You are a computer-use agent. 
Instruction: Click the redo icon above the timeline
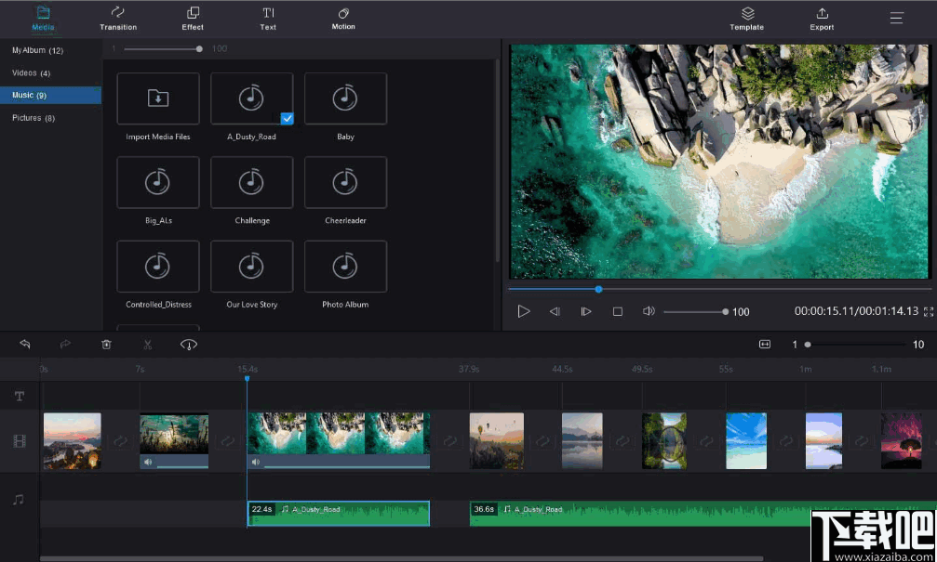[65, 344]
